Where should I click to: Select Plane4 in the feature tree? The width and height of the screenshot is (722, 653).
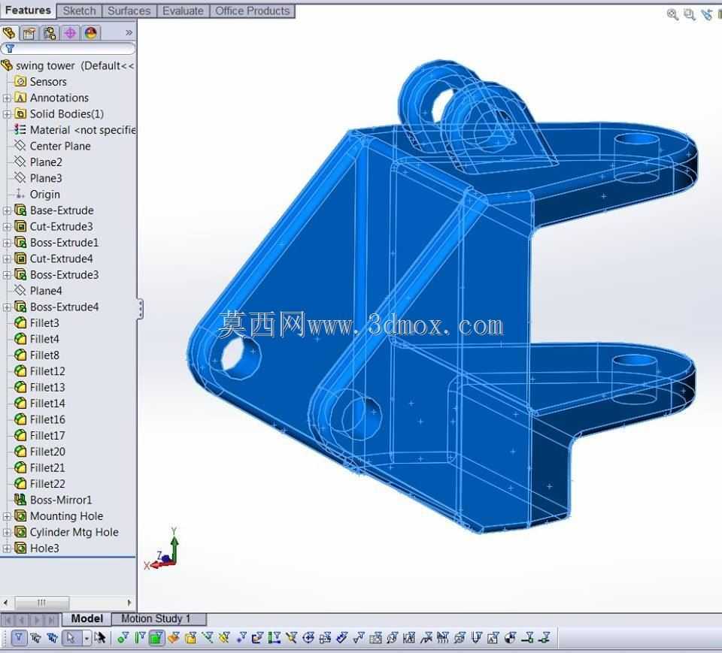point(38,291)
